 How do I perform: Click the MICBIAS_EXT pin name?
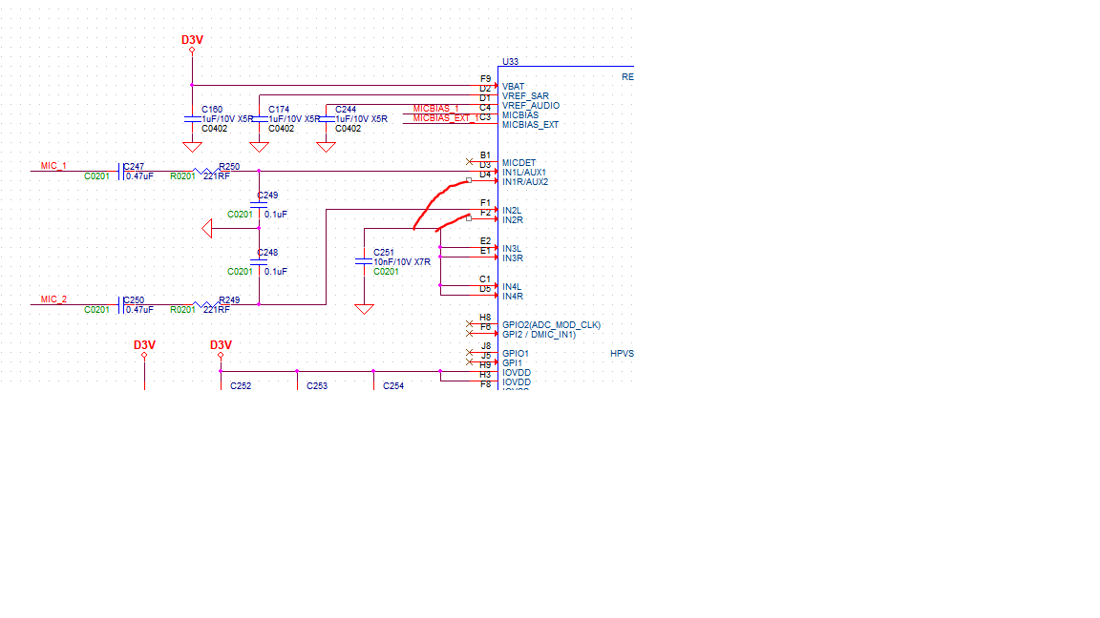click(530, 125)
